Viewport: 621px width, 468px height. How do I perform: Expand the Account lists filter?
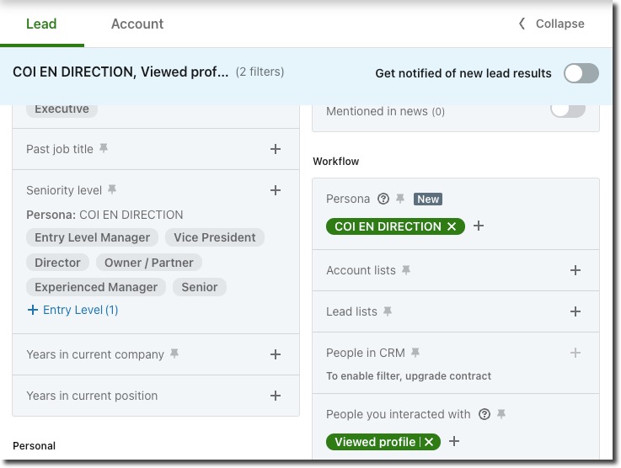point(575,270)
